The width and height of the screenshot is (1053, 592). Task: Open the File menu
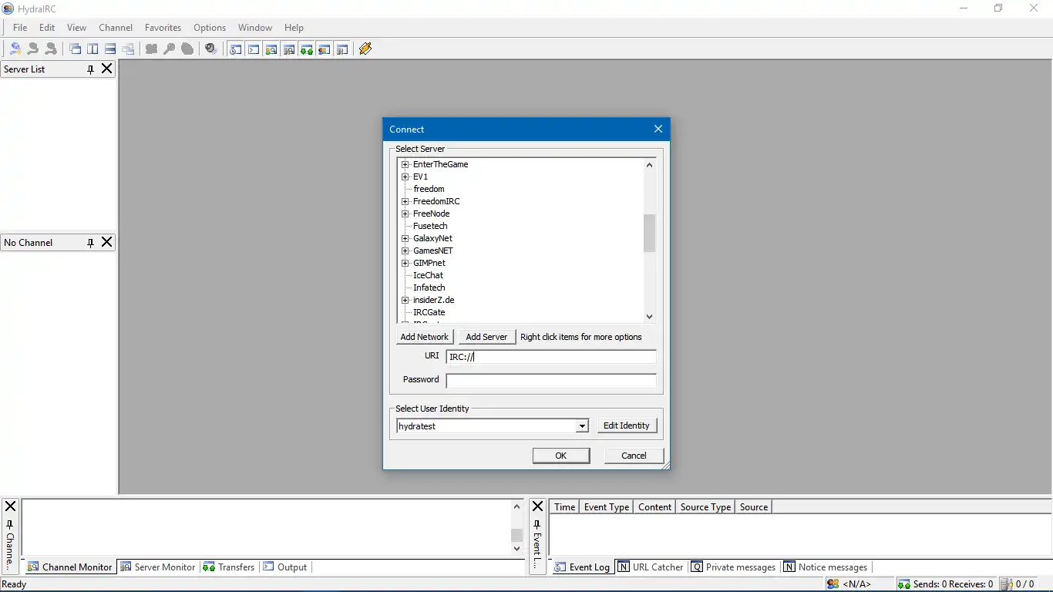click(x=20, y=27)
